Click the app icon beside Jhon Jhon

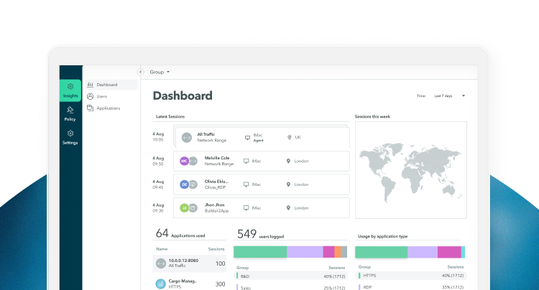click(x=193, y=208)
